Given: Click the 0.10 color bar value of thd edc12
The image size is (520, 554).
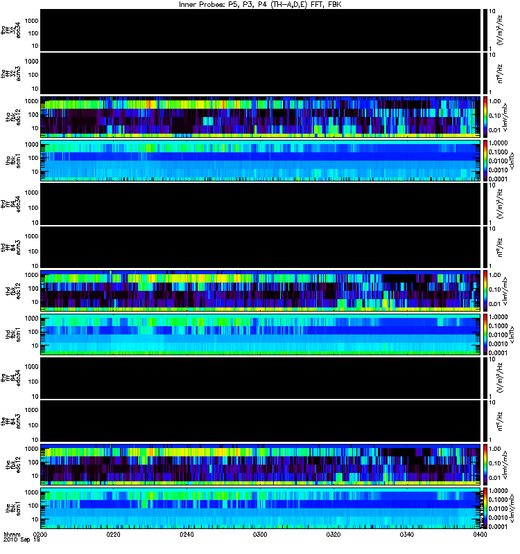Looking at the screenshot, I should click(x=494, y=289).
